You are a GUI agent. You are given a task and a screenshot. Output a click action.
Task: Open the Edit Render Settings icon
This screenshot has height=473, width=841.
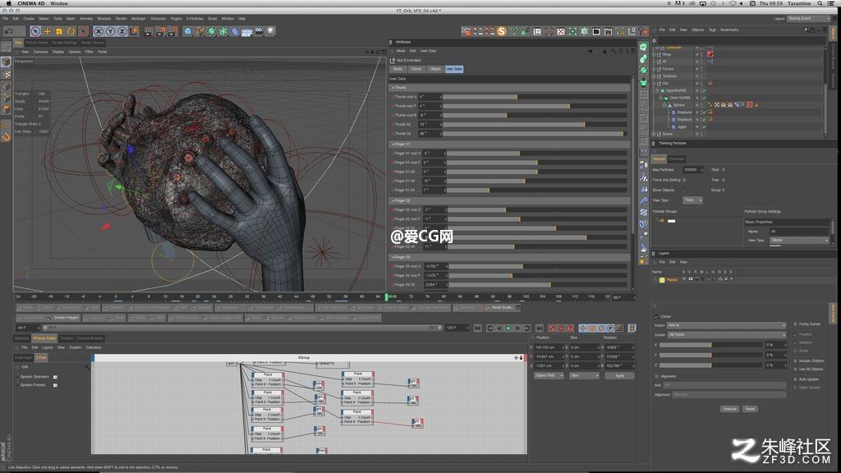tap(172, 32)
